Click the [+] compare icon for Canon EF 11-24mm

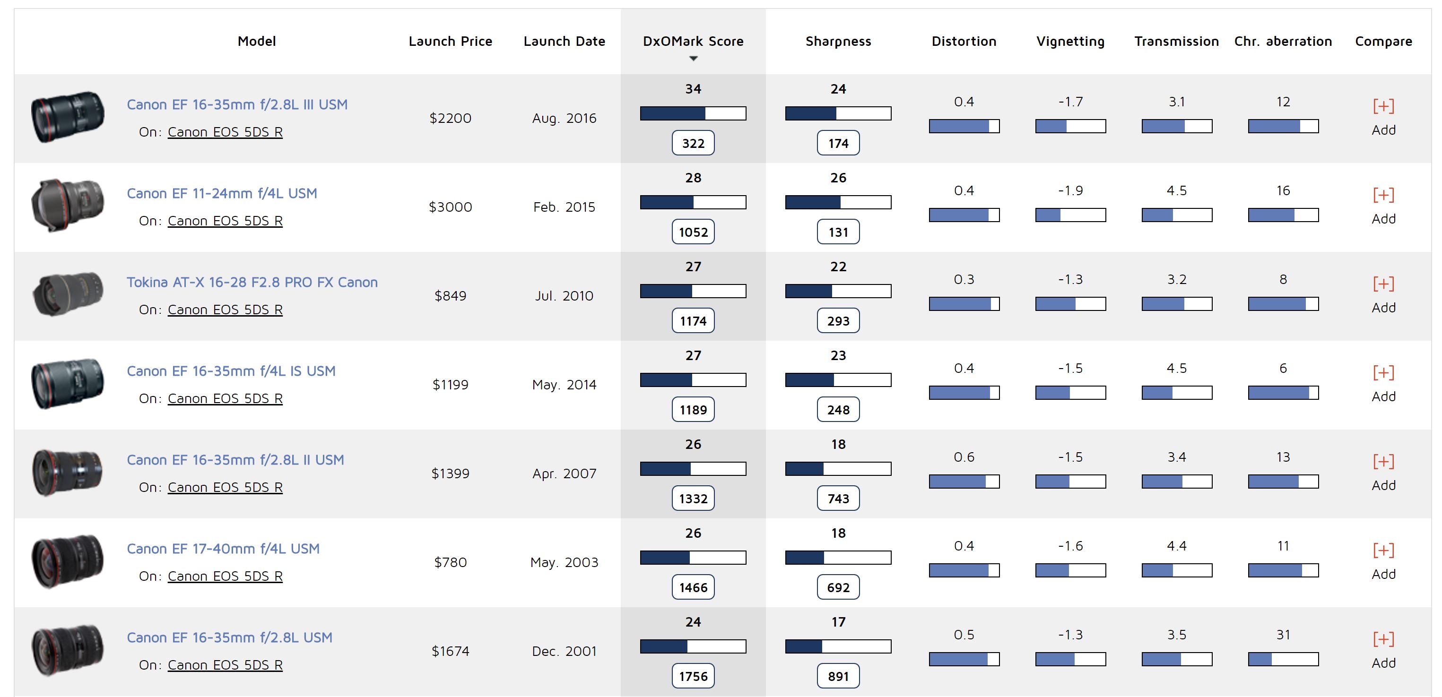coord(1382,195)
